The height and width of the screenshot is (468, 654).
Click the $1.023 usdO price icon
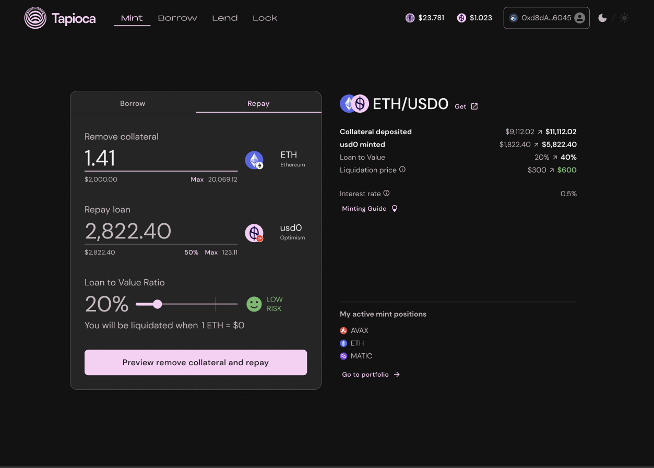[x=461, y=18]
